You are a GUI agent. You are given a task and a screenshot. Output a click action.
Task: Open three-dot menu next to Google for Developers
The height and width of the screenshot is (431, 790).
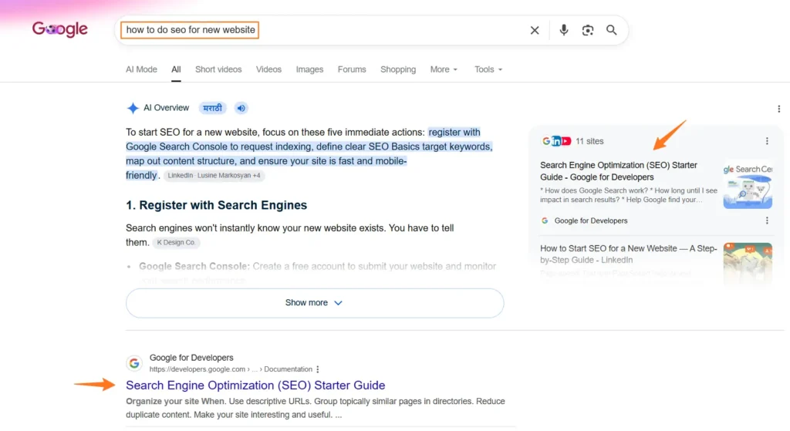pyautogui.click(x=767, y=221)
